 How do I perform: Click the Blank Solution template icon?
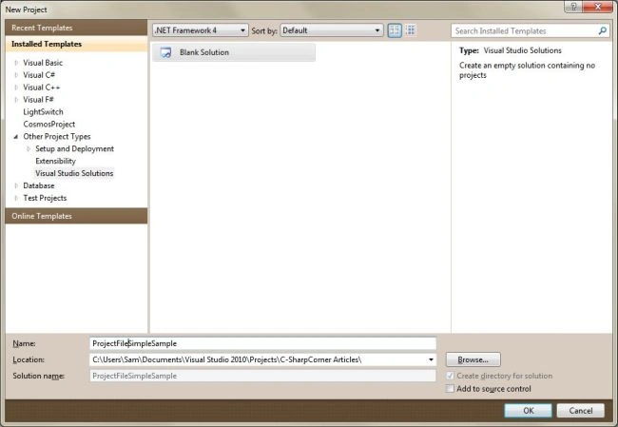pyautogui.click(x=166, y=52)
